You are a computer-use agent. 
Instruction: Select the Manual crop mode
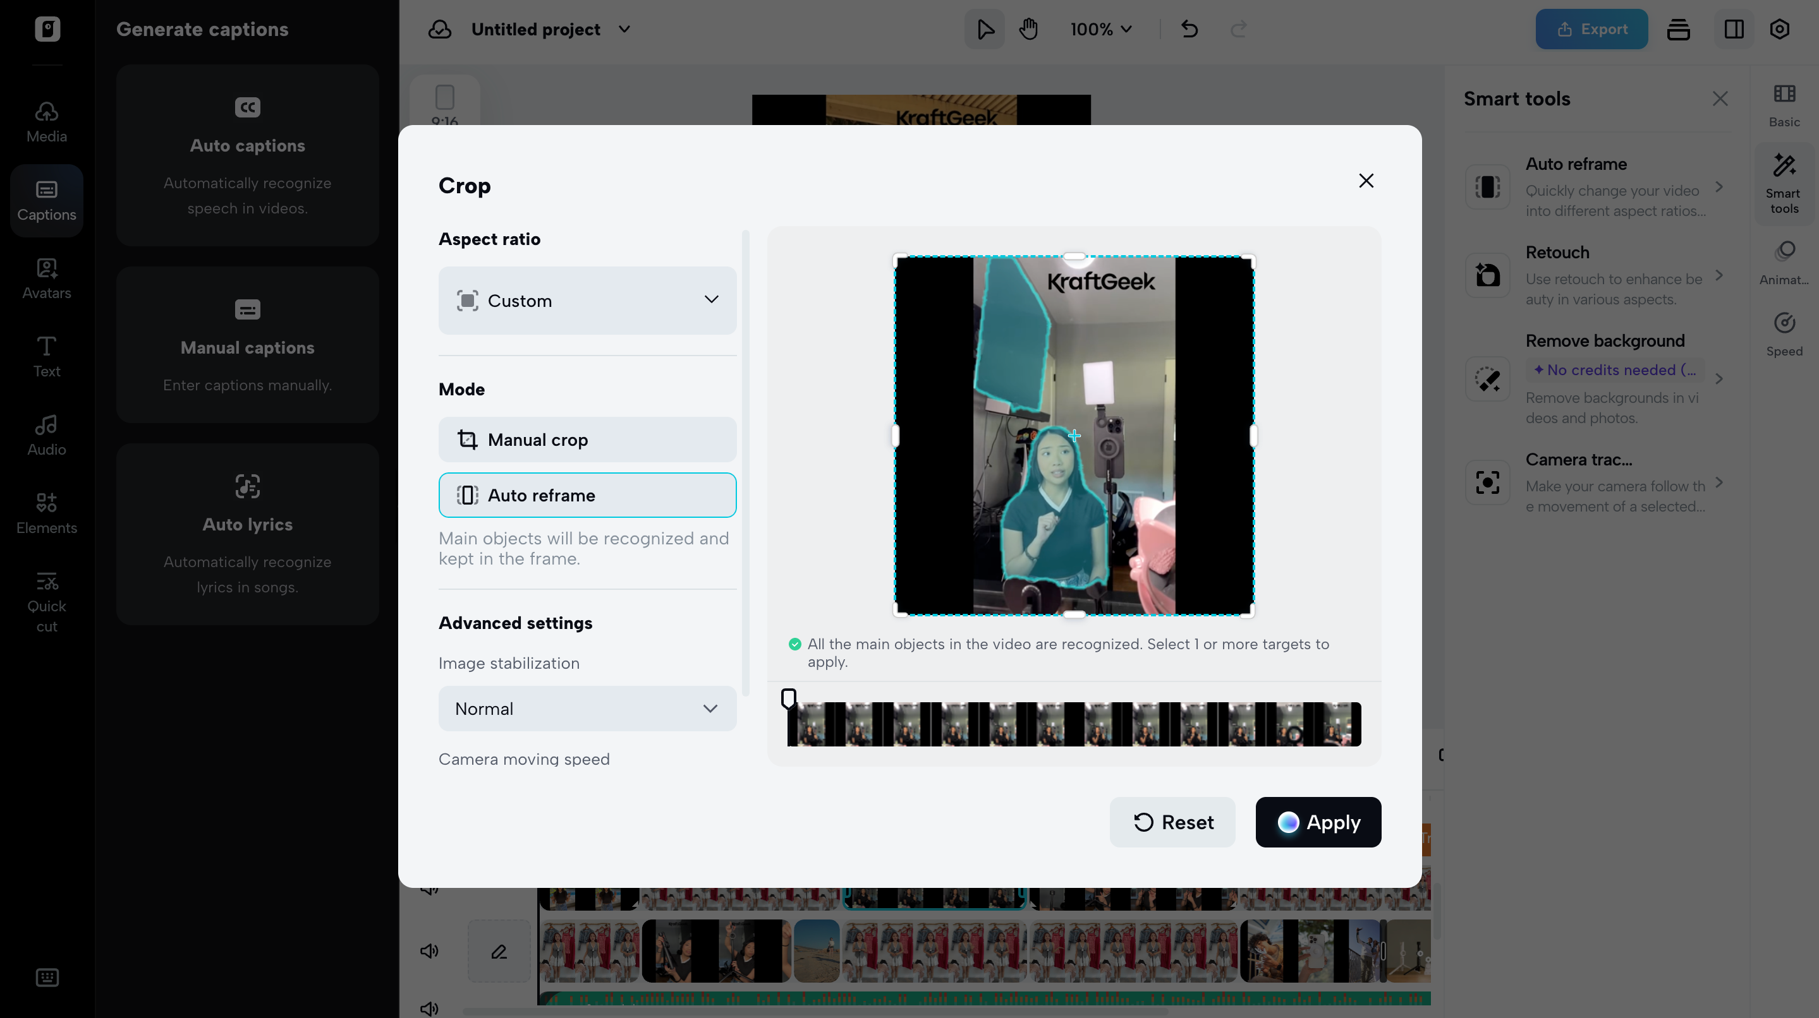(587, 440)
